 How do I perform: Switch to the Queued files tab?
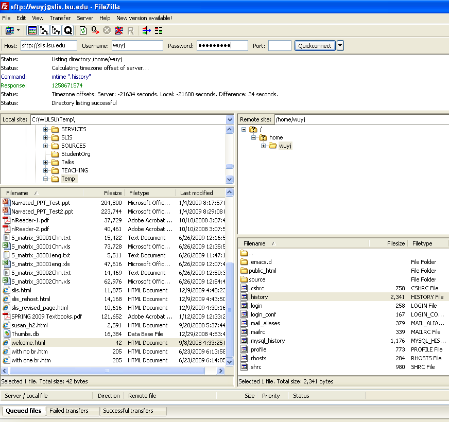point(24,411)
